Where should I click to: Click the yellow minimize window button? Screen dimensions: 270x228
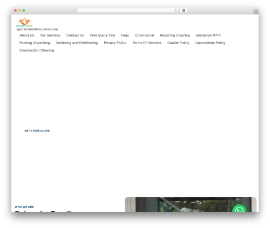pos(19,11)
